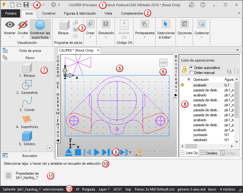Open the Buscador panel
The height and width of the screenshot is (193, 243).
pos(27,156)
